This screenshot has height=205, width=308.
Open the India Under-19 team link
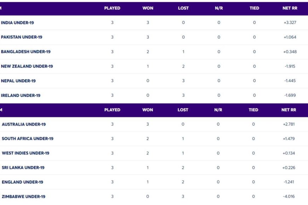click(x=17, y=23)
